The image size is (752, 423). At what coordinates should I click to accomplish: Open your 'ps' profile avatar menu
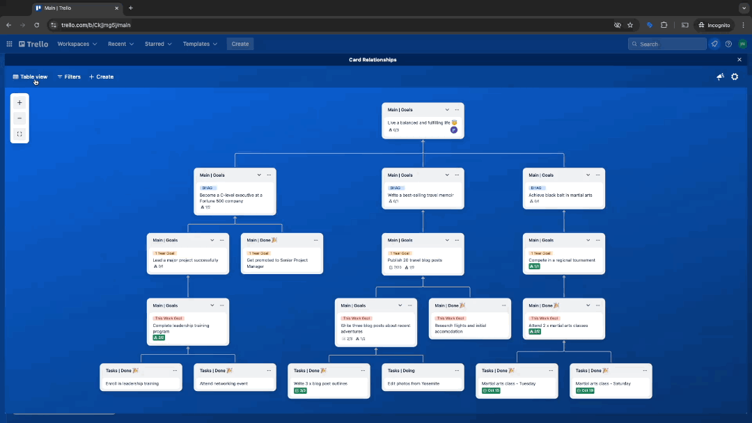click(743, 44)
